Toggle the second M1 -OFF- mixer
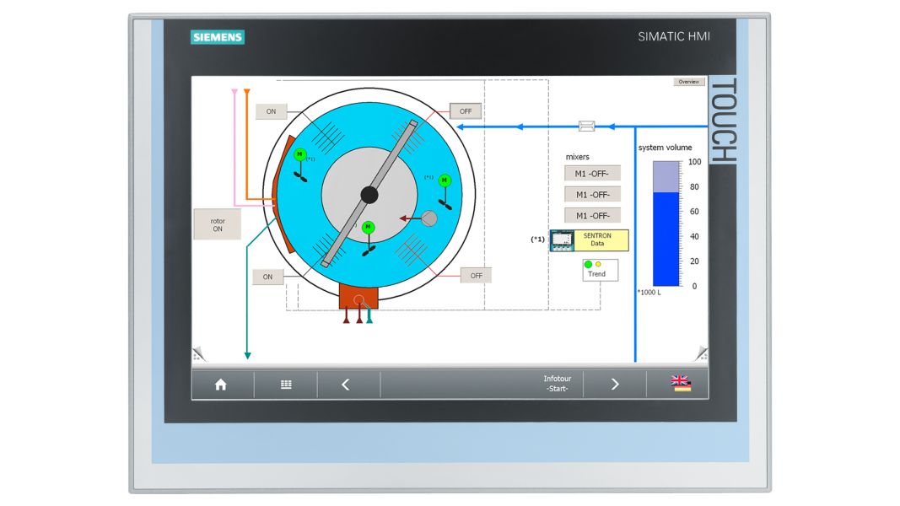 590,193
